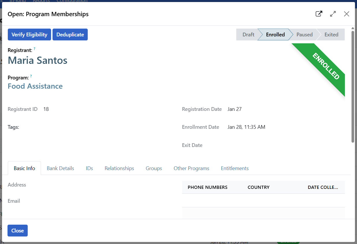This screenshot has width=357, height=244.
Task: Open the Food Assistance program link
Action: coord(35,86)
